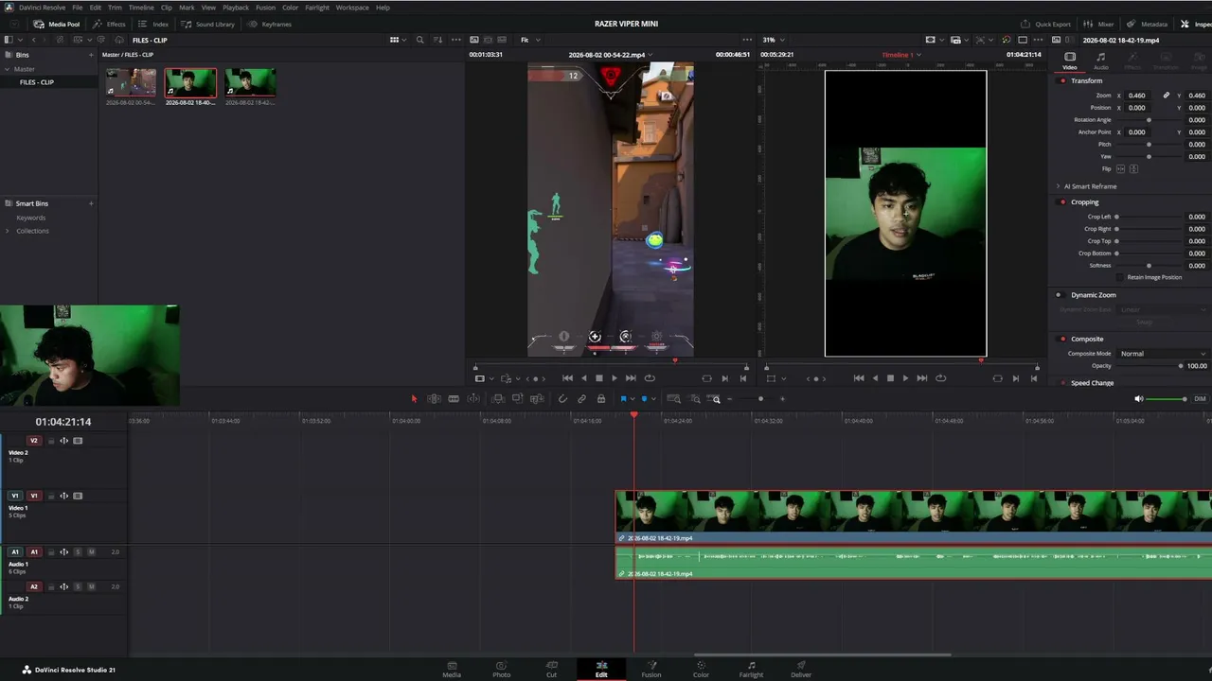Image resolution: width=1212 pixels, height=681 pixels.
Task: Select the Keywords smart bin
Action: (x=30, y=218)
